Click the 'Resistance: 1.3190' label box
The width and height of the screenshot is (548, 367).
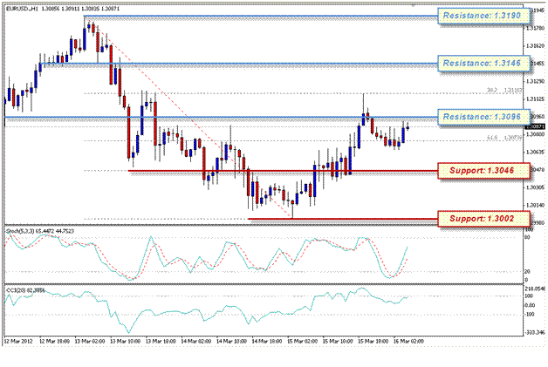484,16
